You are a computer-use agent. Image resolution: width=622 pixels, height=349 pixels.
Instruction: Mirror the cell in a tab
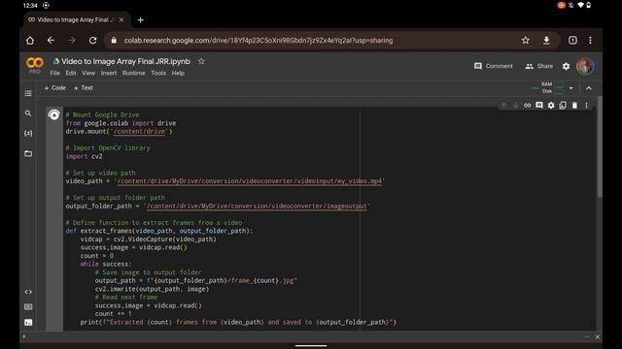click(x=563, y=106)
